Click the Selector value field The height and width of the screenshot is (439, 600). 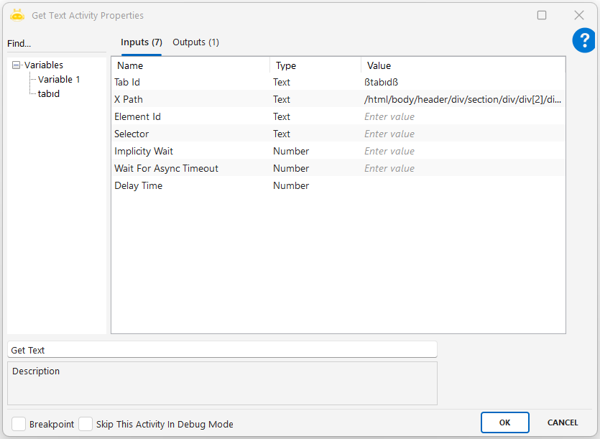pos(463,134)
